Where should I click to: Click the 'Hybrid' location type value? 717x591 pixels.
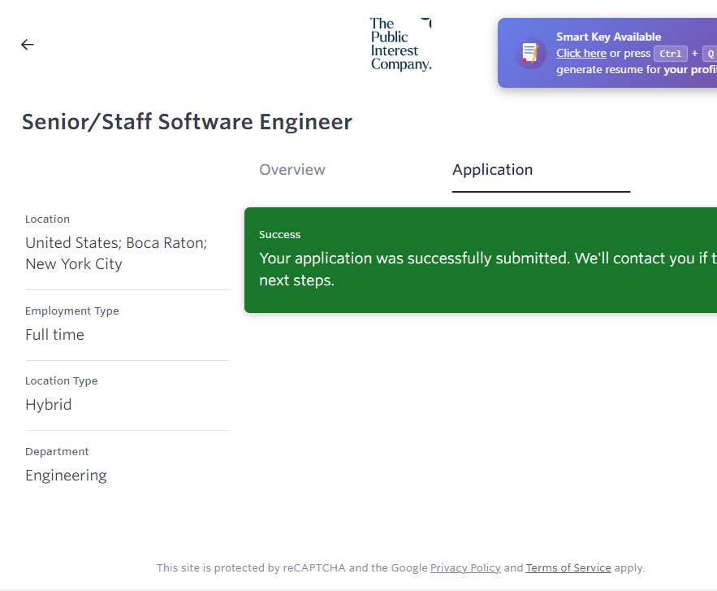[49, 405]
